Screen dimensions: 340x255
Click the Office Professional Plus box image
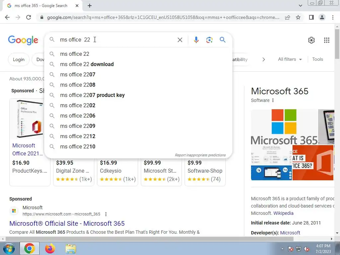30,119
